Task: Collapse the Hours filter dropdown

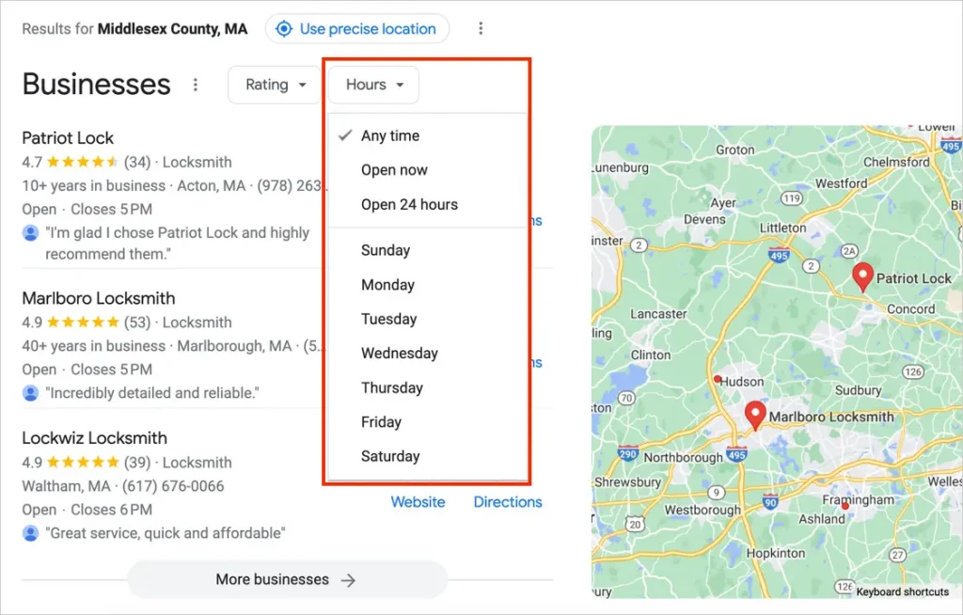Action: tap(374, 85)
